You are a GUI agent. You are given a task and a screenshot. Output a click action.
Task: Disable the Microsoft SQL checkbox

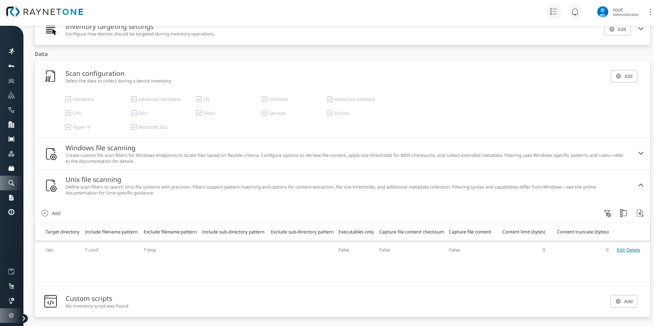coord(134,127)
